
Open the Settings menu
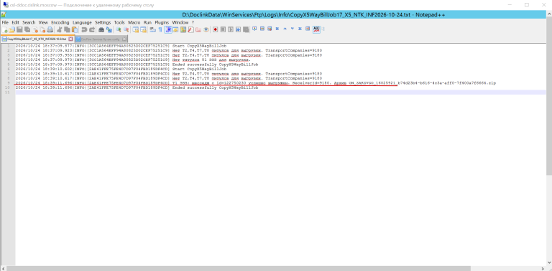coord(103,22)
